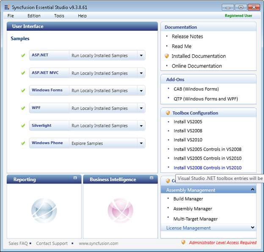Select CAB (Windows Forms) add-on

pos(196,89)
